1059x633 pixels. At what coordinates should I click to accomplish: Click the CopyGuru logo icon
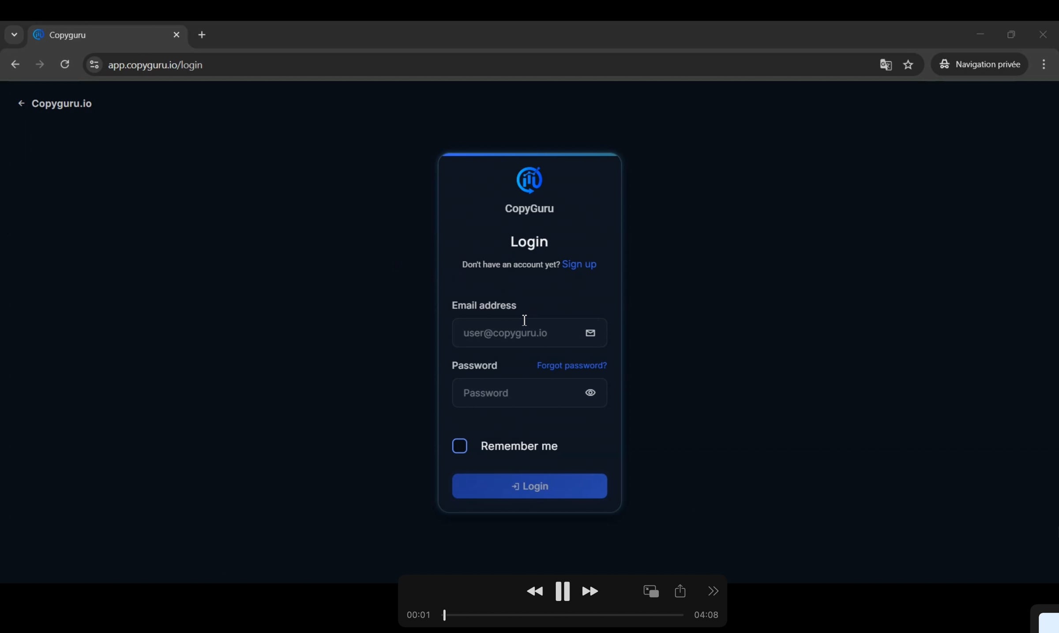click(x=529, y=180)
